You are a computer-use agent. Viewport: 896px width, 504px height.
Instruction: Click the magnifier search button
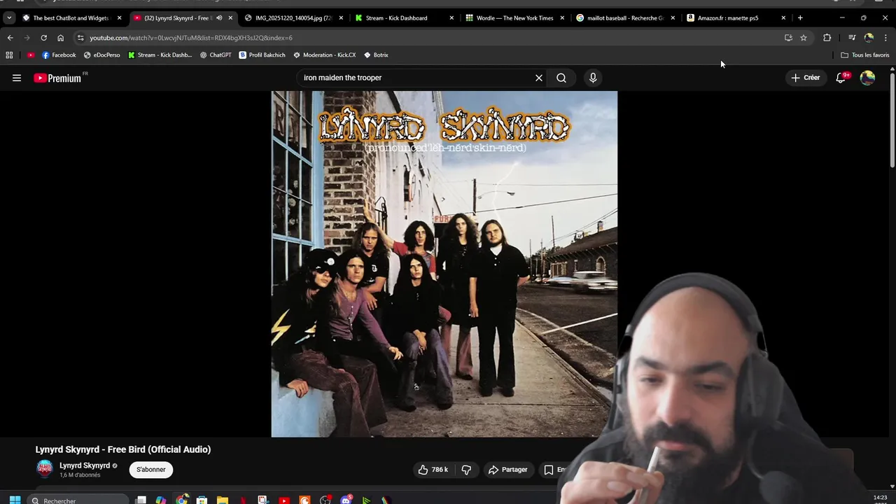click(561, 78)
